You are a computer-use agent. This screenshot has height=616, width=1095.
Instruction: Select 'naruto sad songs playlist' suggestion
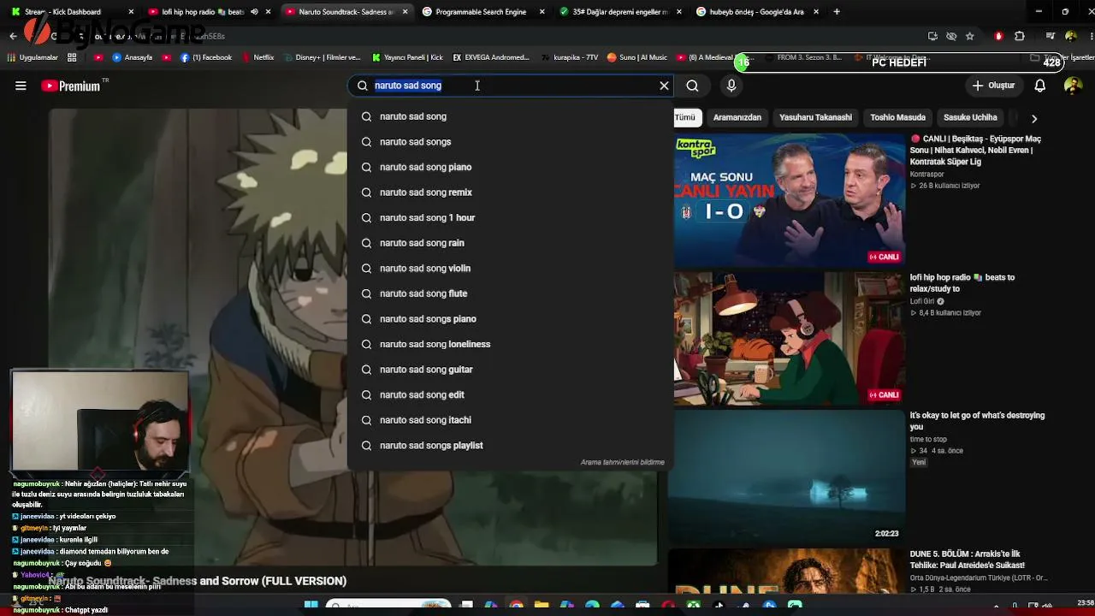coord(510,446)
